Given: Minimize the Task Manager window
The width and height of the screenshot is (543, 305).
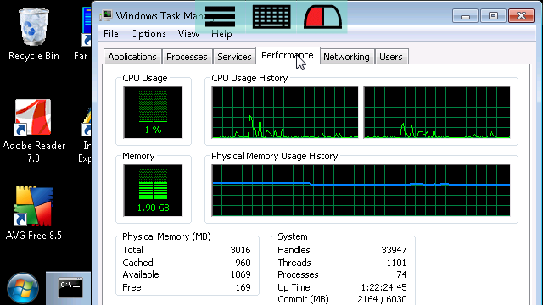Looking at the screenshot, I should [465, 16].
